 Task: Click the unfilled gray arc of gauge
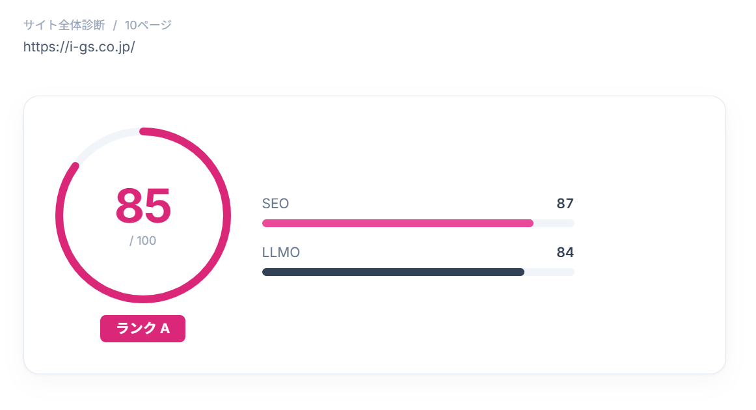click(x=104, y=140)
